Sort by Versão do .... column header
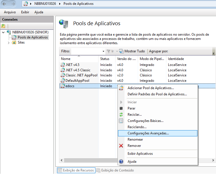216x174 pixels. pos(126,59)
